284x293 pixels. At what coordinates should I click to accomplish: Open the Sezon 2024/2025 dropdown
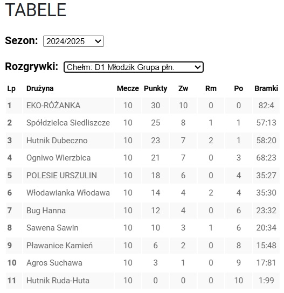73,41
